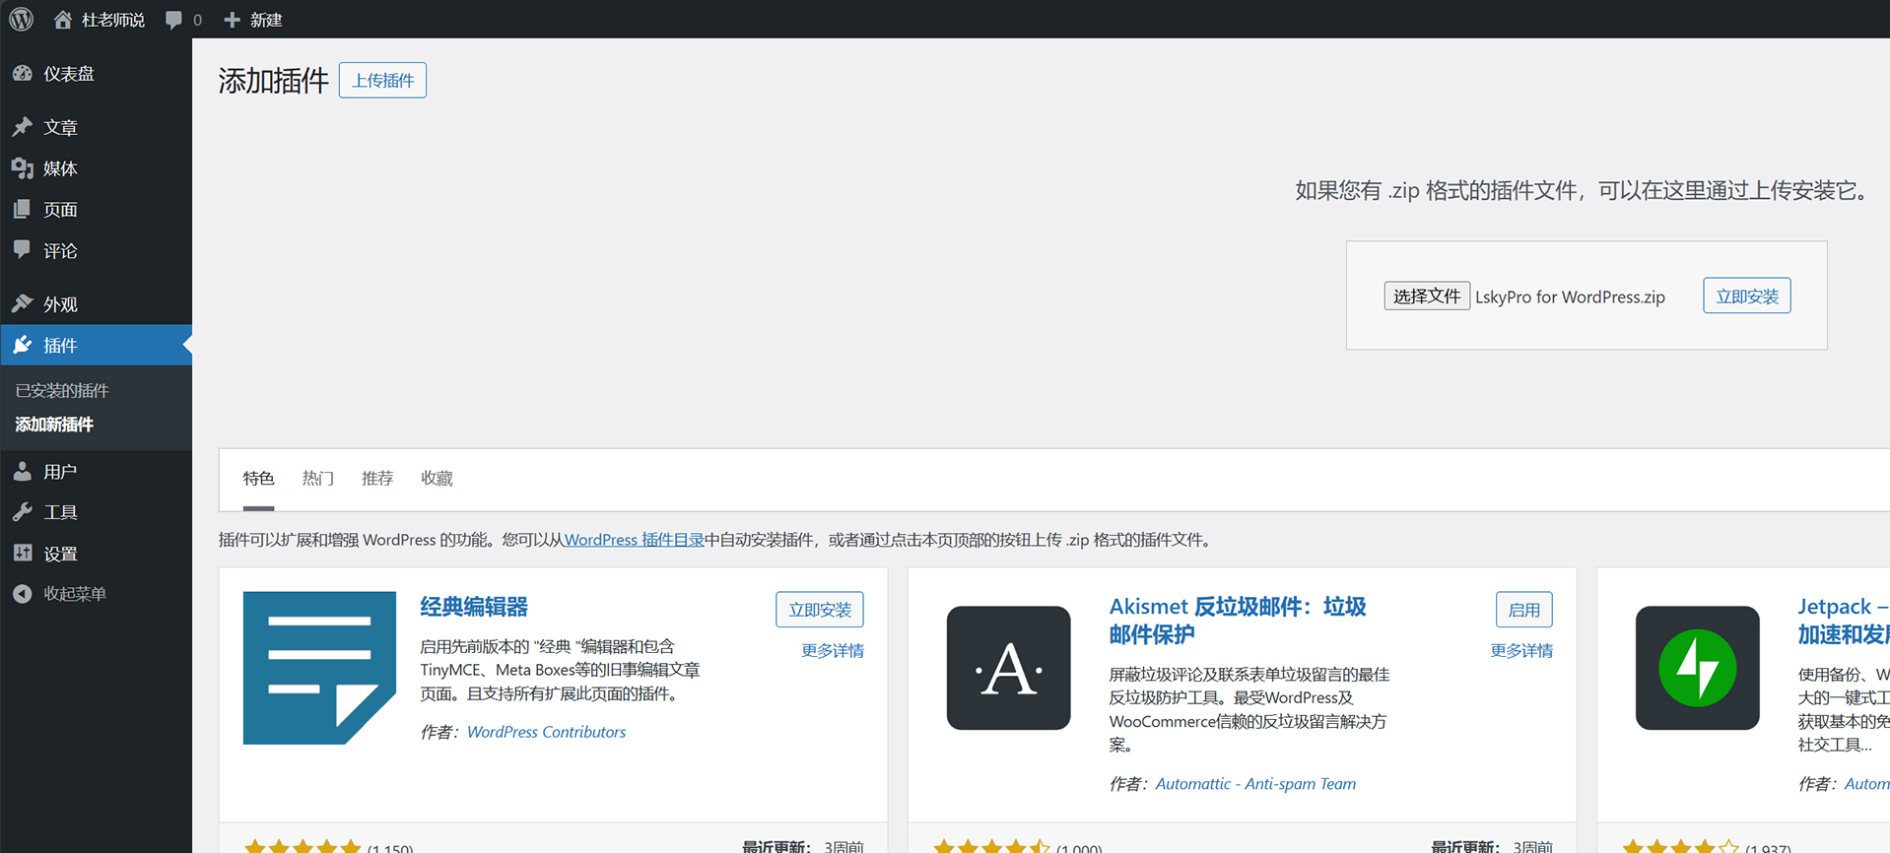Click 选择文件 file chooser button
This screenshot has width=1890, height=853.
coord(1427,295)
